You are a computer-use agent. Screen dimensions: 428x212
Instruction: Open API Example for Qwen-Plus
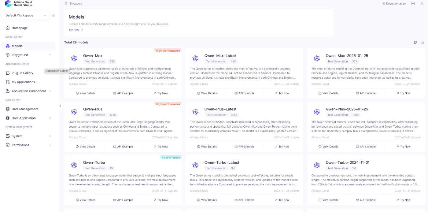[123, 147]
